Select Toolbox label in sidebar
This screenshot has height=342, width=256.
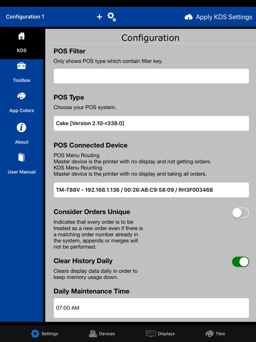21,80
